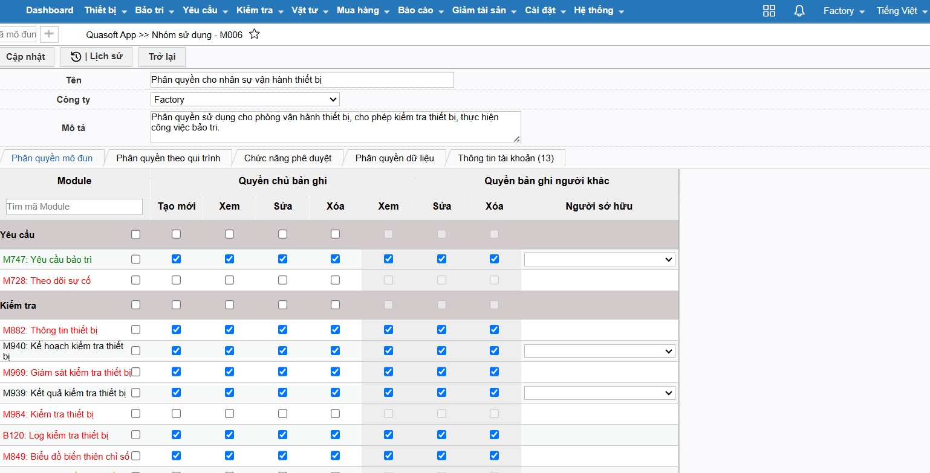Screen dimensions: 930x473
Task: Open the Bảo trì menu
Action: click(x=154, y=10)
